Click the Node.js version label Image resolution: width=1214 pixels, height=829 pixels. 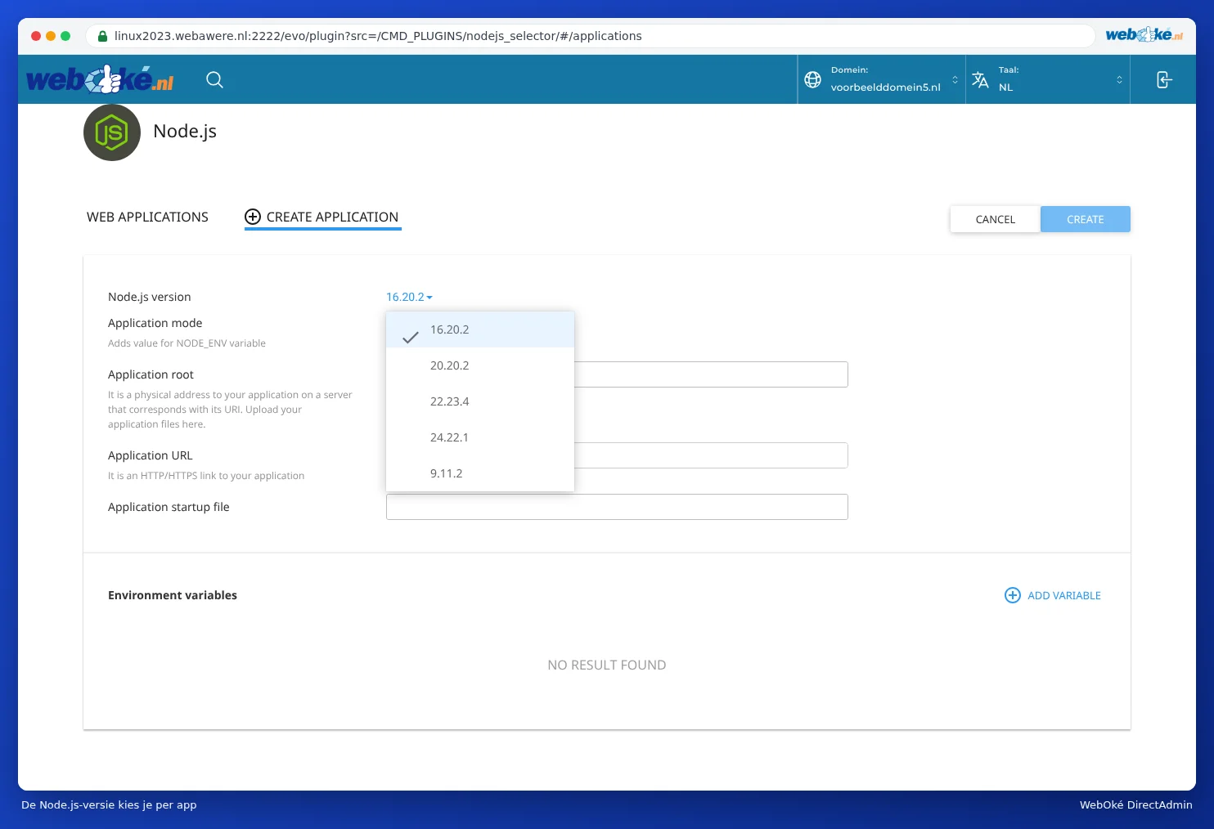click(x=150, y=297)
